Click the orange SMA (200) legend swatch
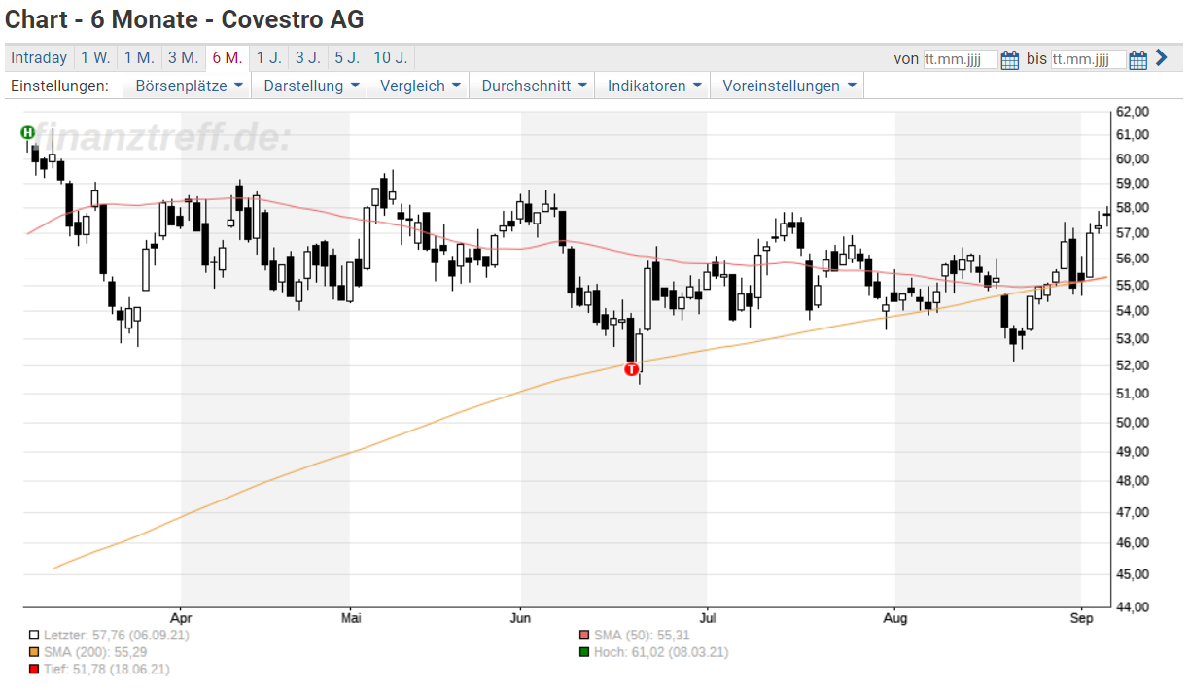 point(35,652)
